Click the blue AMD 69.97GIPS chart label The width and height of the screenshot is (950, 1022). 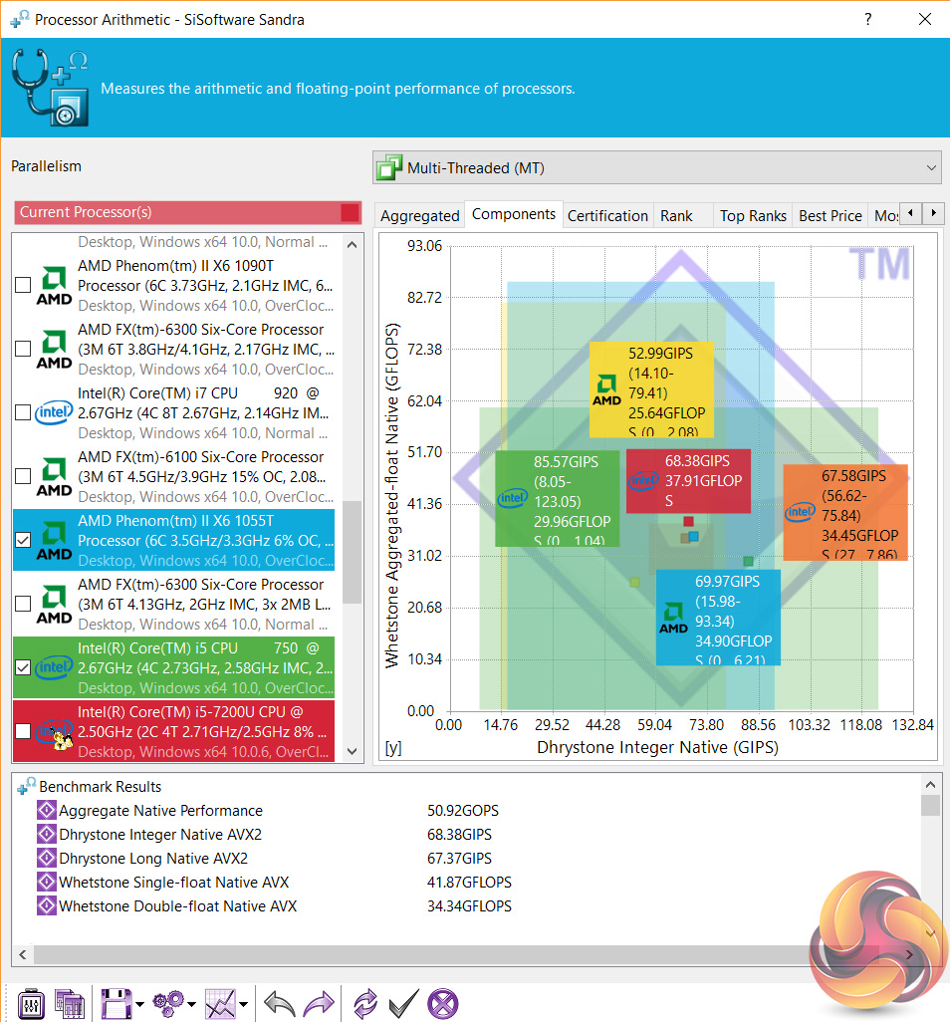pyautogui.click(x=718, y=618)
